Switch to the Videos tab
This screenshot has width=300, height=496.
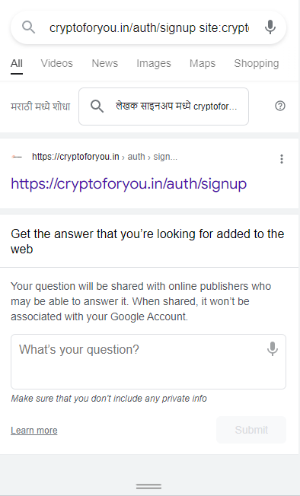56,63
